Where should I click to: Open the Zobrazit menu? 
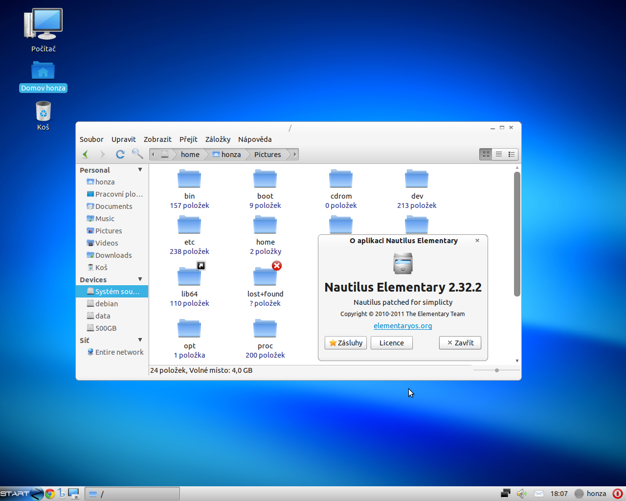(x=157, y=139)
